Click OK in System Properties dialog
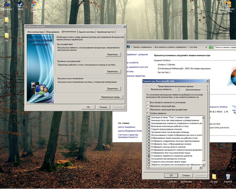The width and height of the screenshot is (236, 189). coord(88,107)
